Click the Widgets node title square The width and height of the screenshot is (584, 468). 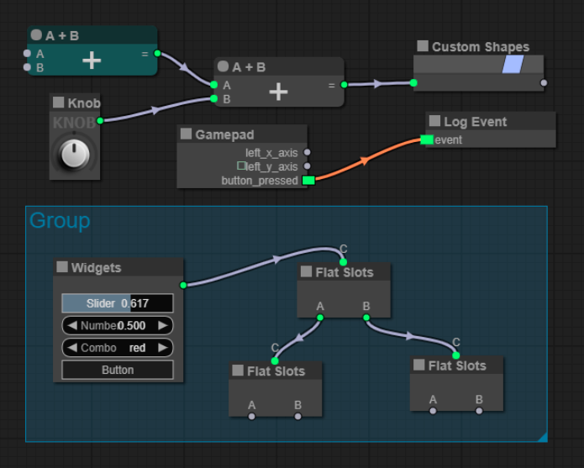pos(62,267)
